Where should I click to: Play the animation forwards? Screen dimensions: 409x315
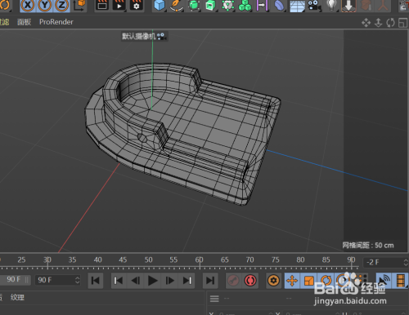click(153, 281)
